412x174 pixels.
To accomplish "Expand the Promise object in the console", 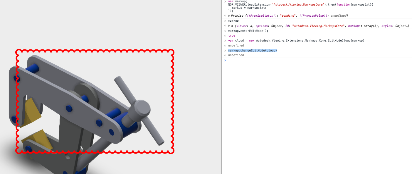I will [x=229, y=15].
